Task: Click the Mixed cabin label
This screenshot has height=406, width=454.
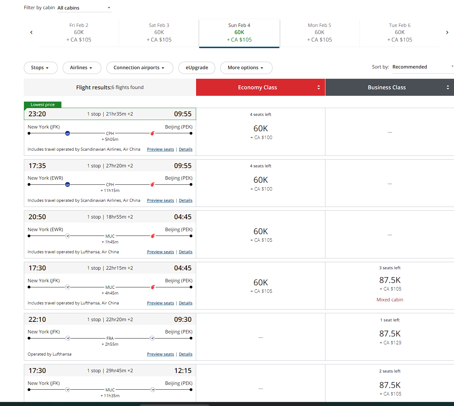Action: pyautogui.click(x=390, y=300)
